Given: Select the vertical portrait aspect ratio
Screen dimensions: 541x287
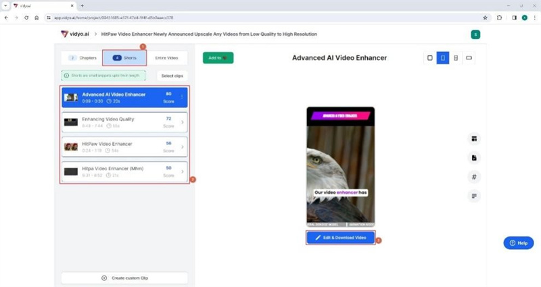Looking at the screenshot, I should coord(443,58).
